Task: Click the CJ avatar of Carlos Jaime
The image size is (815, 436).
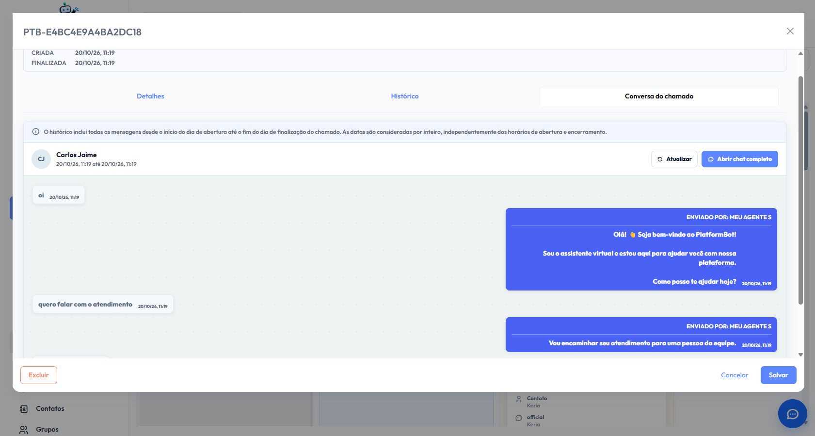Action: click(41, 159)
